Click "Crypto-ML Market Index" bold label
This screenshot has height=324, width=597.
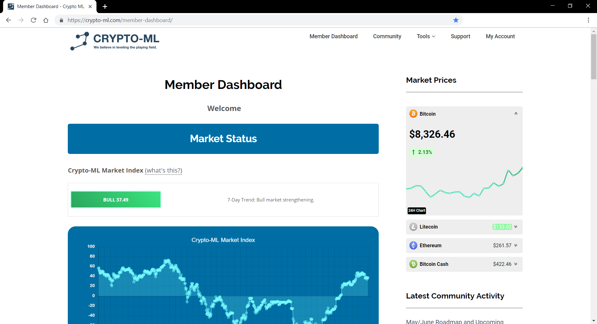106,170
